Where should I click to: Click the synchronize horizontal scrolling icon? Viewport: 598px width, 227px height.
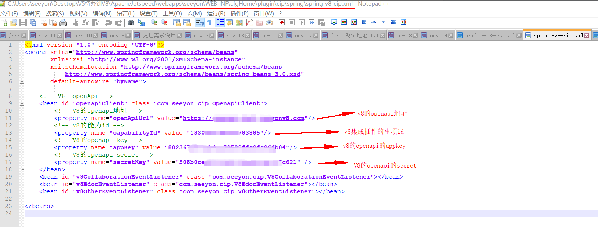point(186,23)
